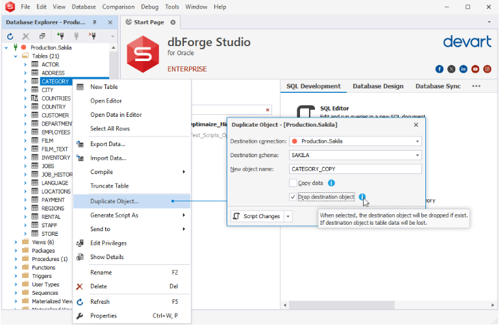The width and height of the screenshot is (500, 326).
Task: Select the PAYMENT table row
Action: coord(53,200)
